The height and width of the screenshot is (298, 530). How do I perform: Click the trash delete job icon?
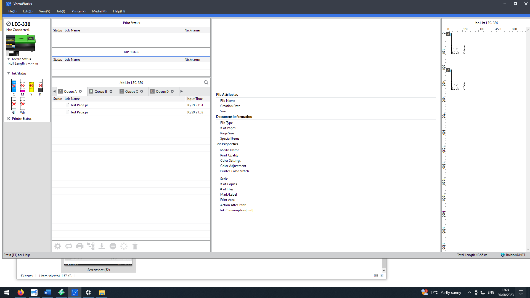(x=135, y=246)
